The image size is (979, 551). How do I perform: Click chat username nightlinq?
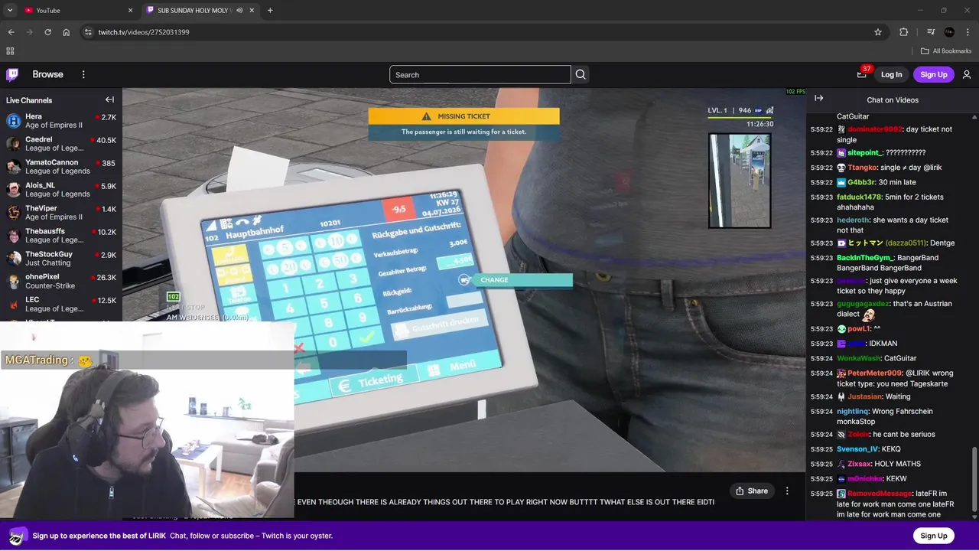(x=853, y=411)
